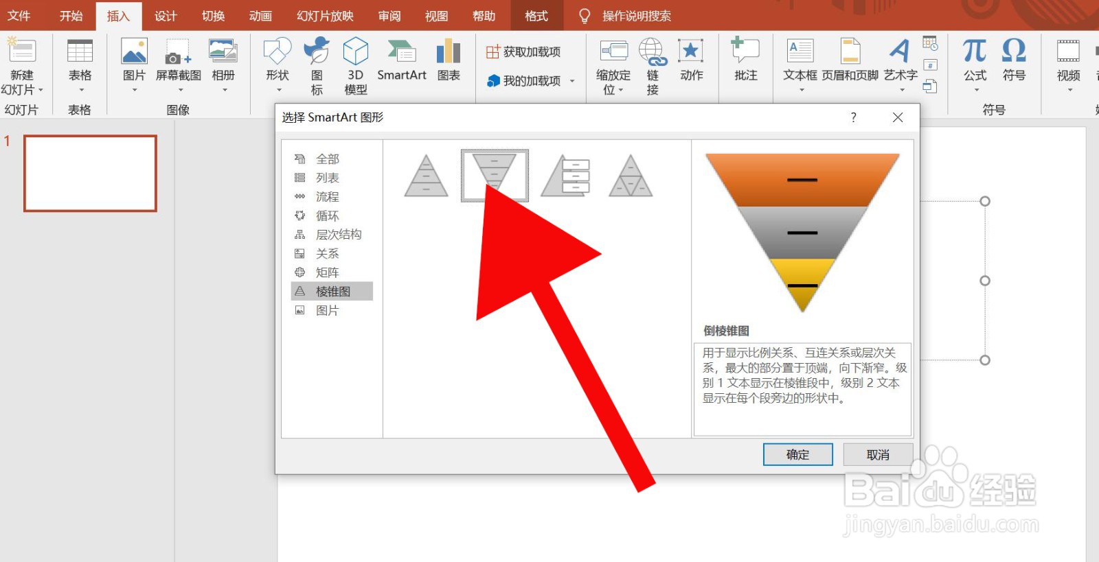The image size is (1099, 562).
Task: Click the Action (动作) icon
Action: point(691,51)
